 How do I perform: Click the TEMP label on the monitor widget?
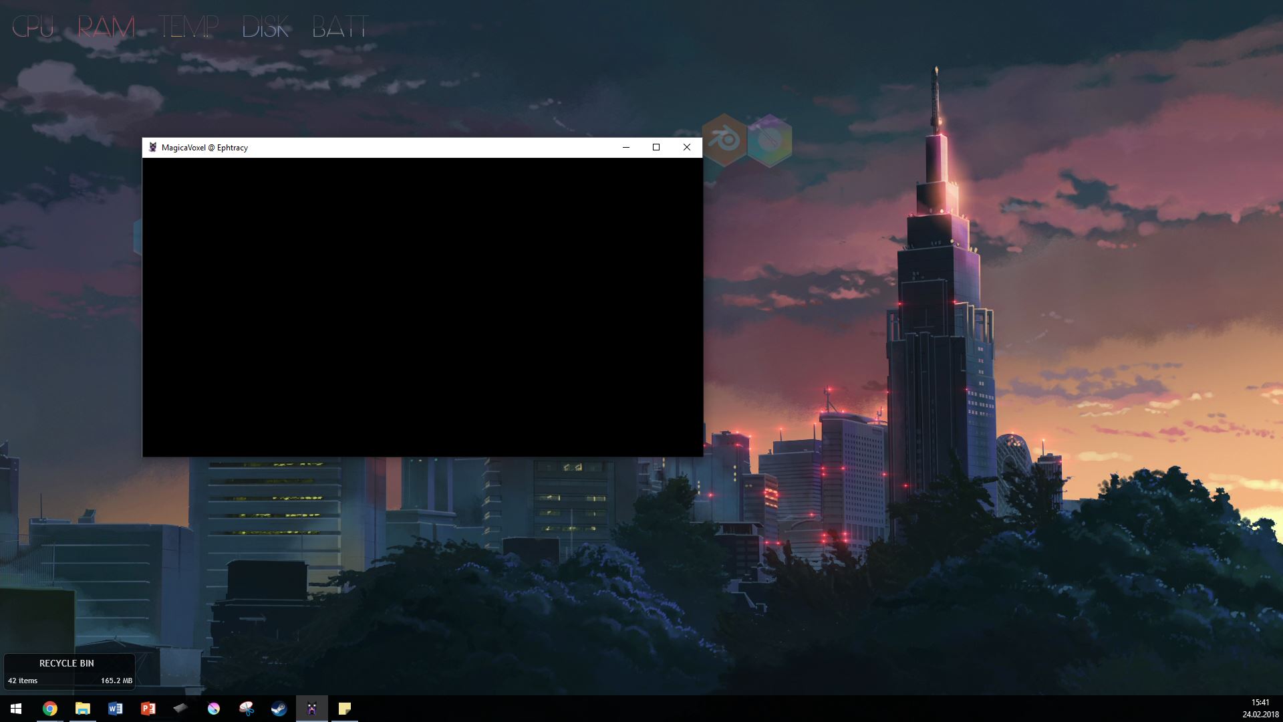click(x=188, y=27)
